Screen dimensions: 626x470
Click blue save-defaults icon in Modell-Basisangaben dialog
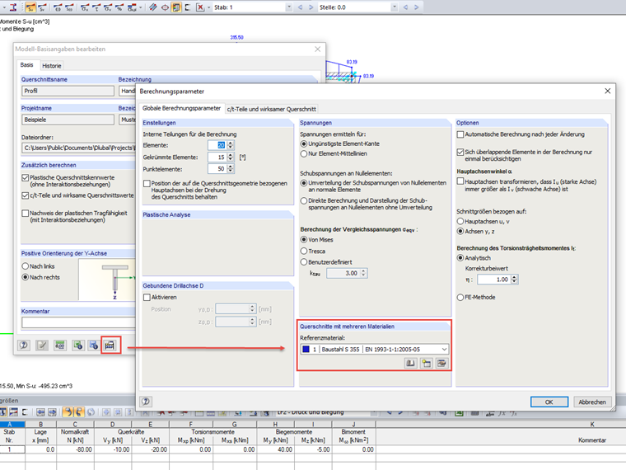click(93, 345)
